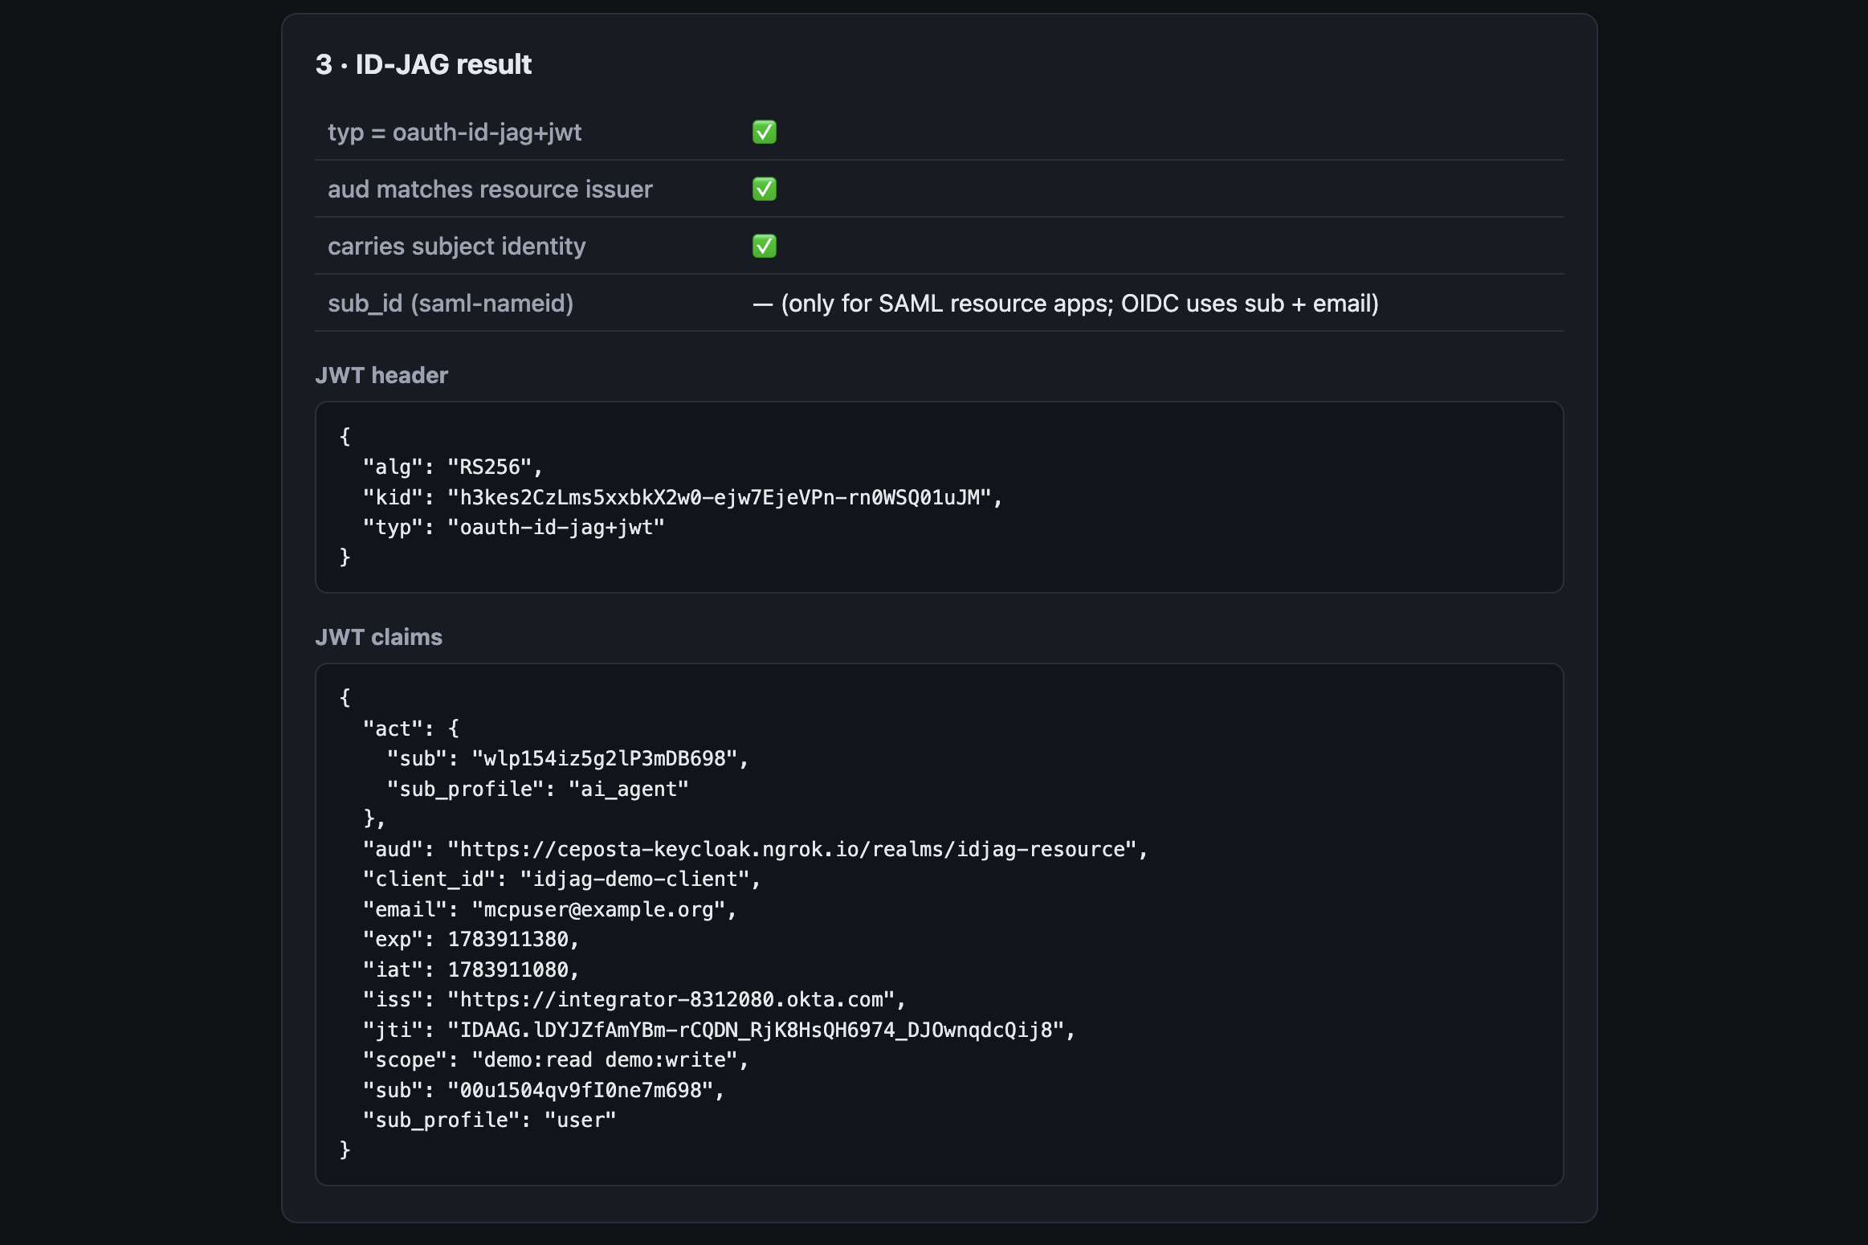
Task: Click the green checkmark for aud matches resource issuer
Action: pyautogui.click(x=764, y=189)
